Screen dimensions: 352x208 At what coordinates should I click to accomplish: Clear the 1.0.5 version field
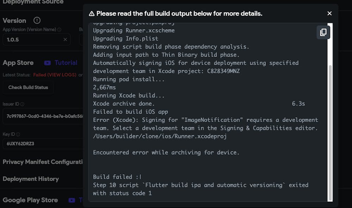[65, 39]
